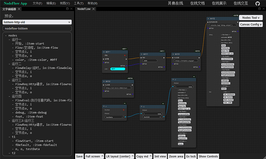Click the red start dot in 运行一 node
The image size is (266, 159).
coord(125,55)
